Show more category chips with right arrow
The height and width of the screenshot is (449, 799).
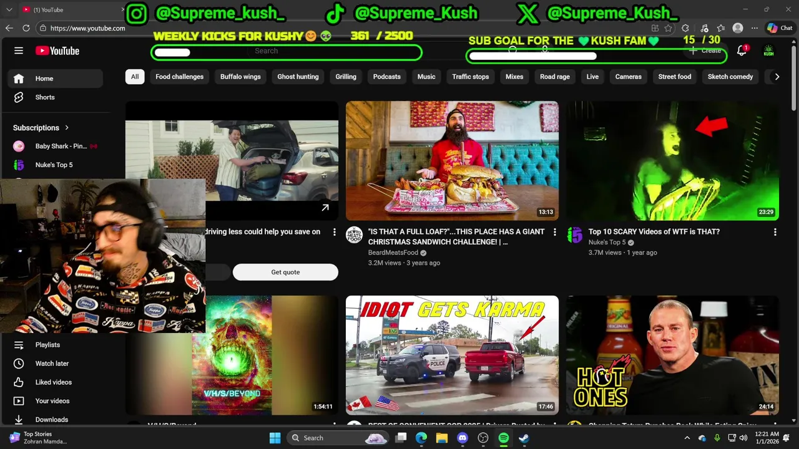[x=777, y=77]
